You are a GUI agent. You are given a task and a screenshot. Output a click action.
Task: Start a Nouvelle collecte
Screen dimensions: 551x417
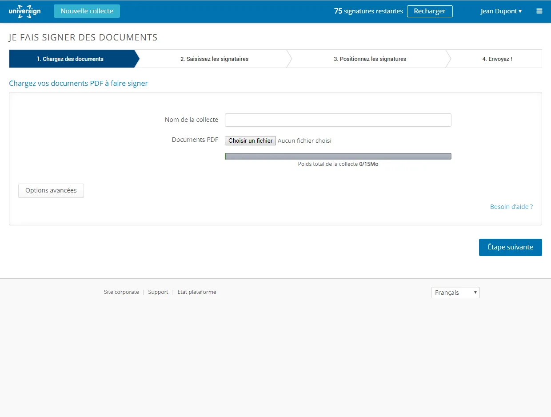(x=87, y=11)
